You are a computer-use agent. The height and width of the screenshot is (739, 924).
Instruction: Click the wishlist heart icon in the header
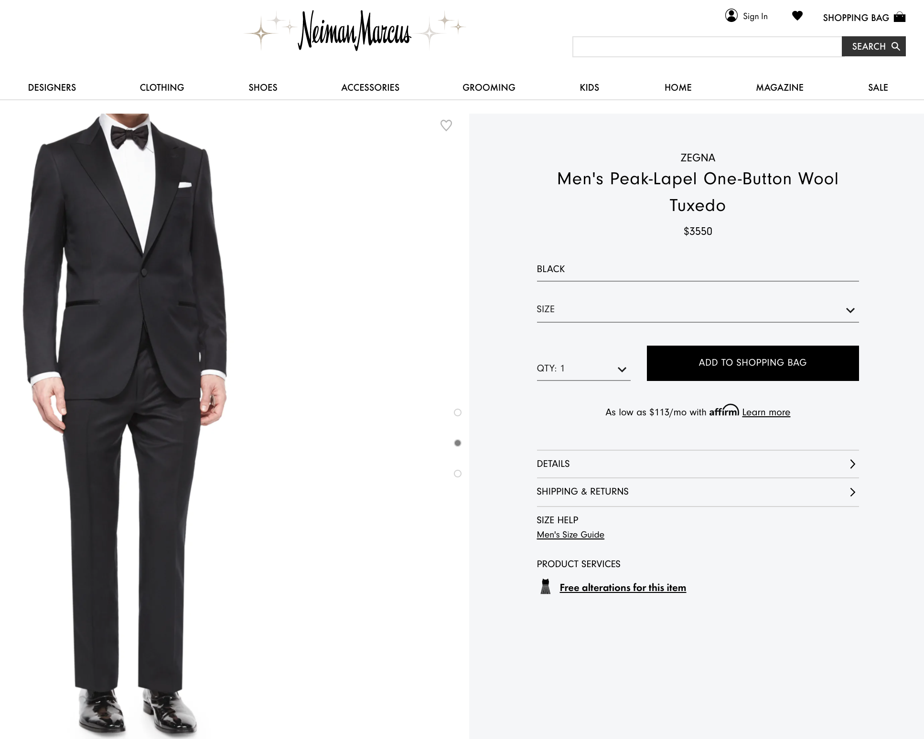[x=797, y=16]
